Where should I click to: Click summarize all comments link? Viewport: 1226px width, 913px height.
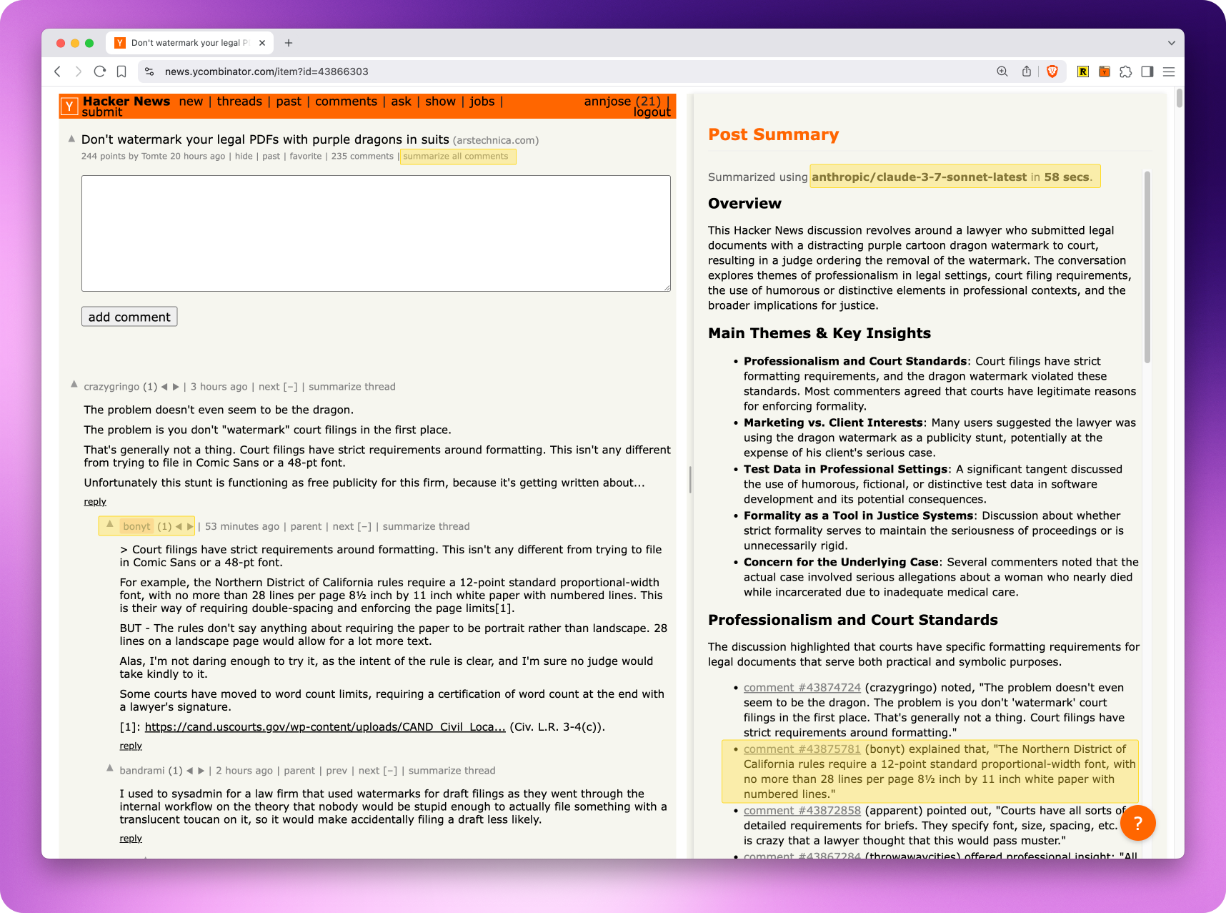coord(456,157)
